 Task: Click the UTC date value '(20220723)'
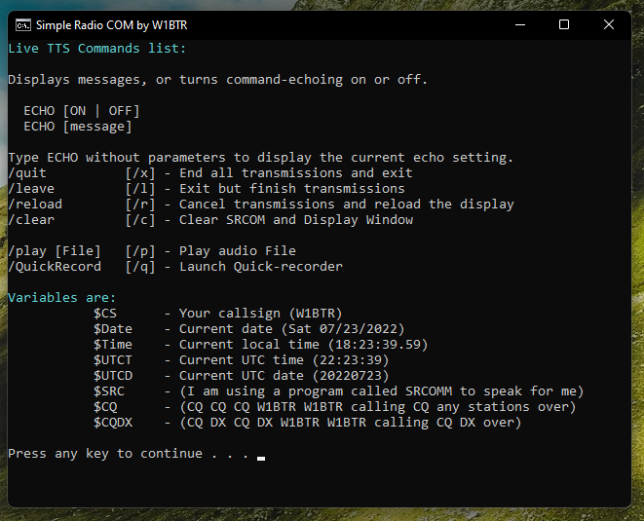click(351, 376)
